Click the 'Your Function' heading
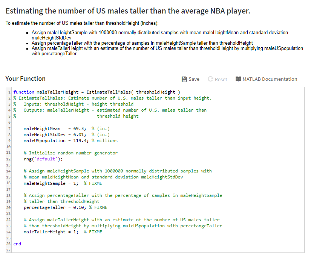This screenshot has height=257, width=311. [x=25, y=79]
